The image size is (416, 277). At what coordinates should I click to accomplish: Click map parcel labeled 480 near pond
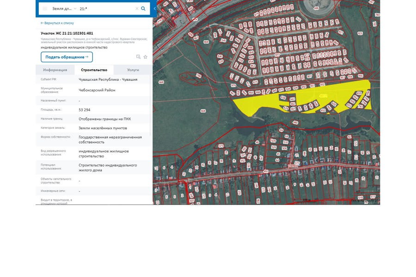[x=295, y=122]
